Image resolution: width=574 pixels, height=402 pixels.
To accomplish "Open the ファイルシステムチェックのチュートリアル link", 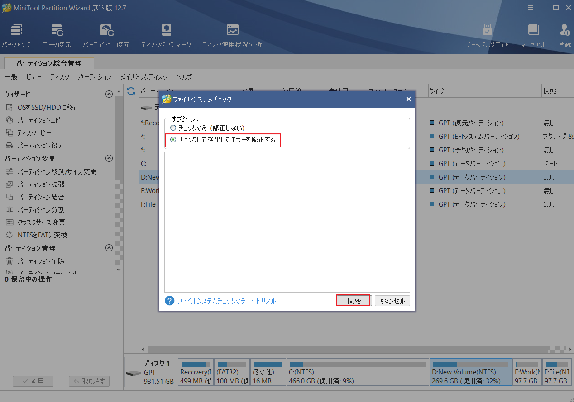I will click(x=226, y=301).
